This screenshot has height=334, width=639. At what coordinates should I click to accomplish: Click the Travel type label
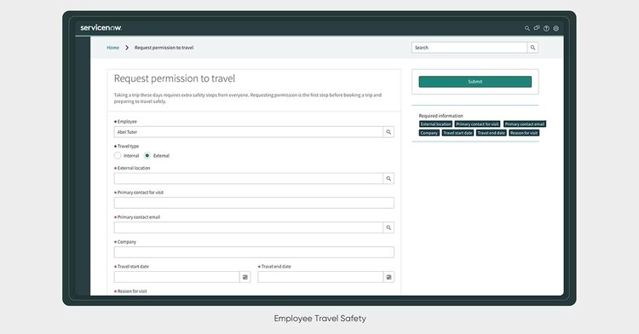pos(128,147)
